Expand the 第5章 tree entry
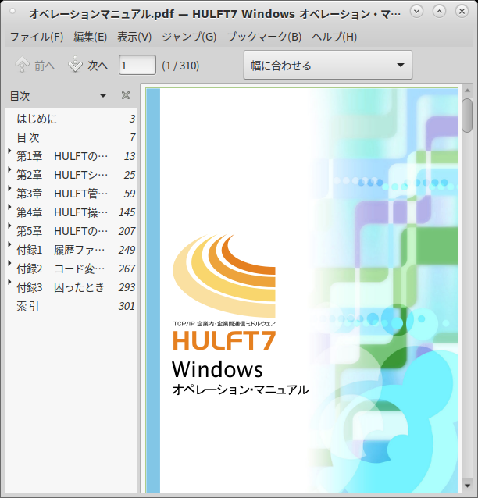This screenshot has width=478, height=498. pyautogui.click(x=10, y=226)
